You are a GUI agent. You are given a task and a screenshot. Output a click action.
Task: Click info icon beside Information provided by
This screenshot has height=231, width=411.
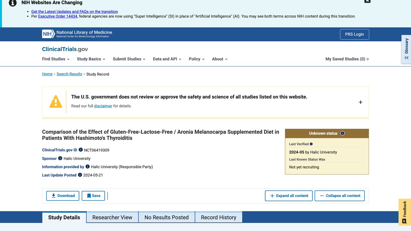(87, 167)
